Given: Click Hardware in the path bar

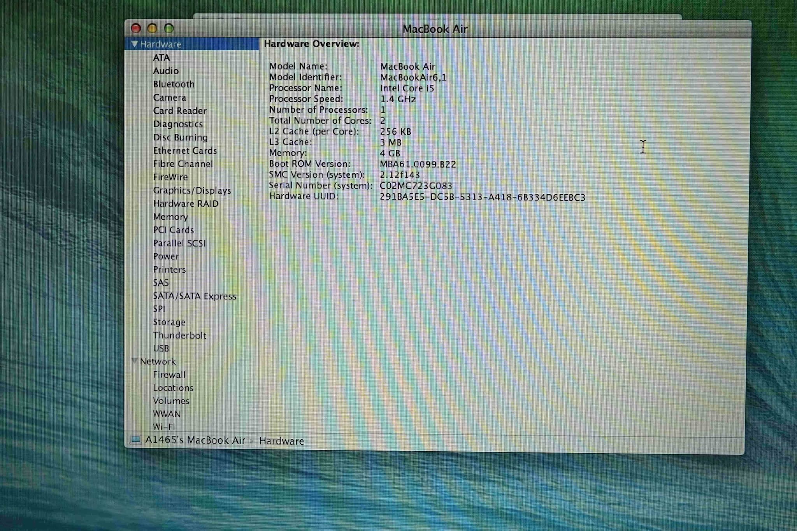Looking at the screenshot, I should (x=281, y=441).
